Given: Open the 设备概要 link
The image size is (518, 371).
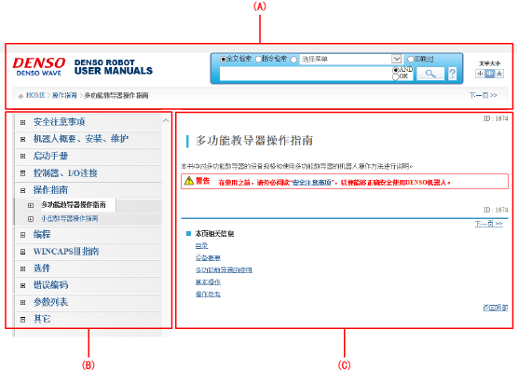Looking at the screenshot, I should [208, 258].
